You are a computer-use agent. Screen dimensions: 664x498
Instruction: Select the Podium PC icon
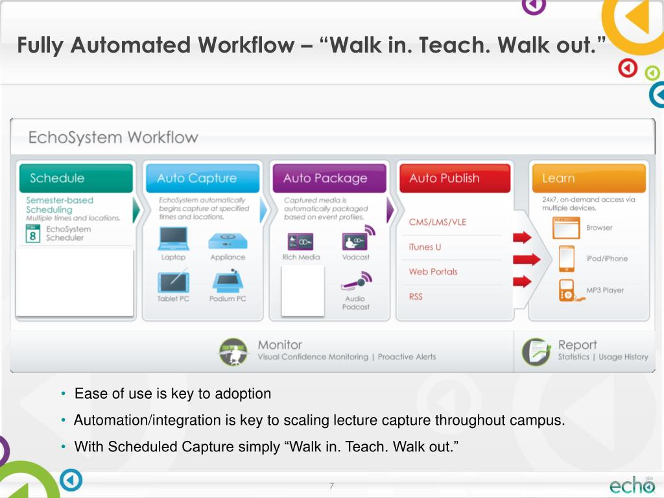coord(228,281)
